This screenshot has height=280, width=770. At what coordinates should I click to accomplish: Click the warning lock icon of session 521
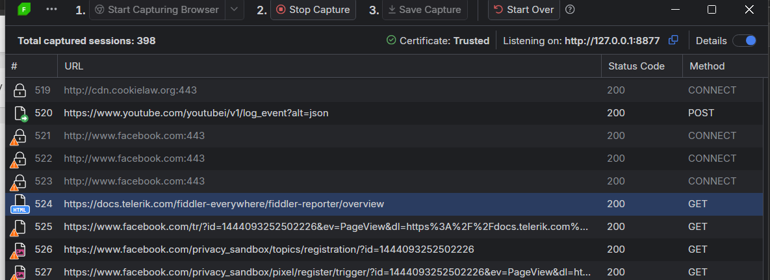pyautogui.click(x=18, y=137)
